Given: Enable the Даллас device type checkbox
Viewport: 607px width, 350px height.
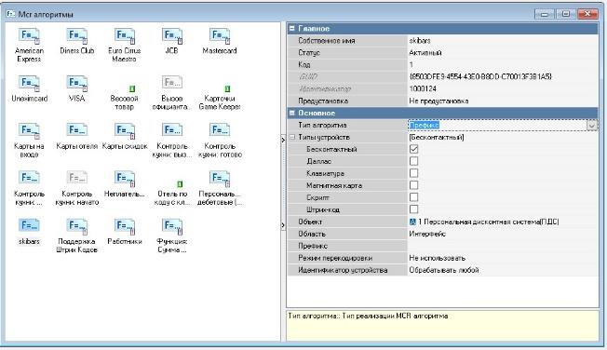Looking at the screenshot, I should (x=414, y=161).
